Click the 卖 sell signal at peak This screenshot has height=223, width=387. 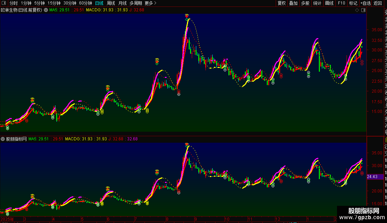click(187, 16)
